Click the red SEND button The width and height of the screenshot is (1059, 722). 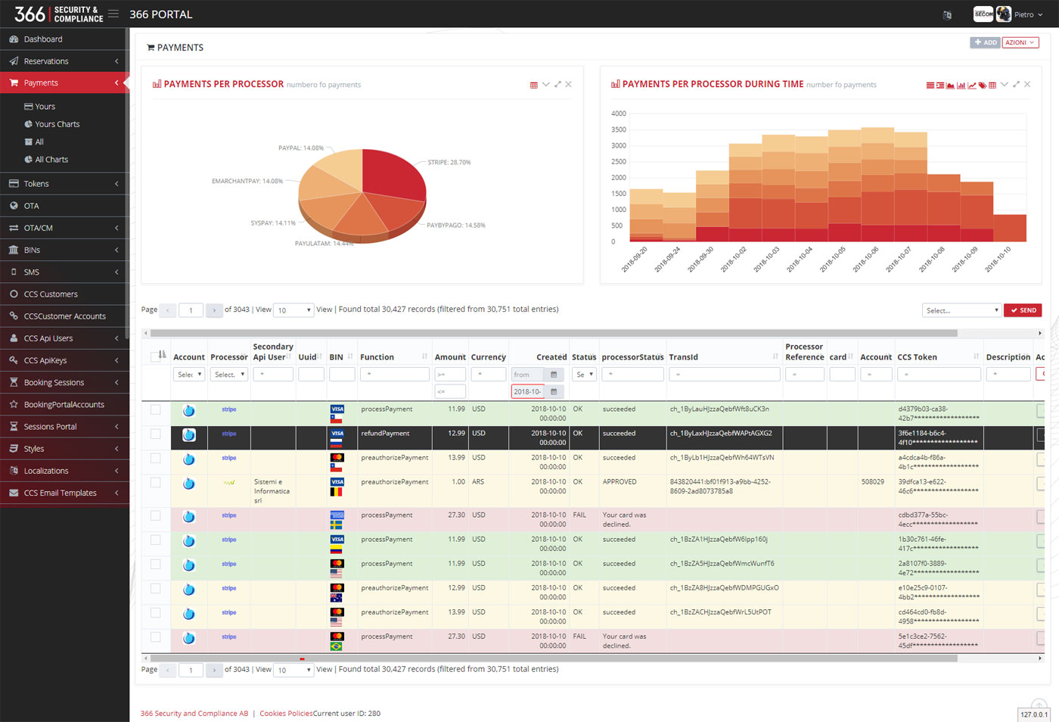click(1023, 310)
